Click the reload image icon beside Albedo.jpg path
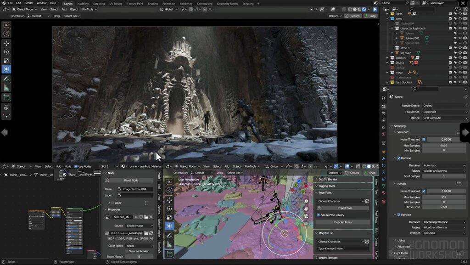This screenshot has height=265, width=470. pos(151,233)
